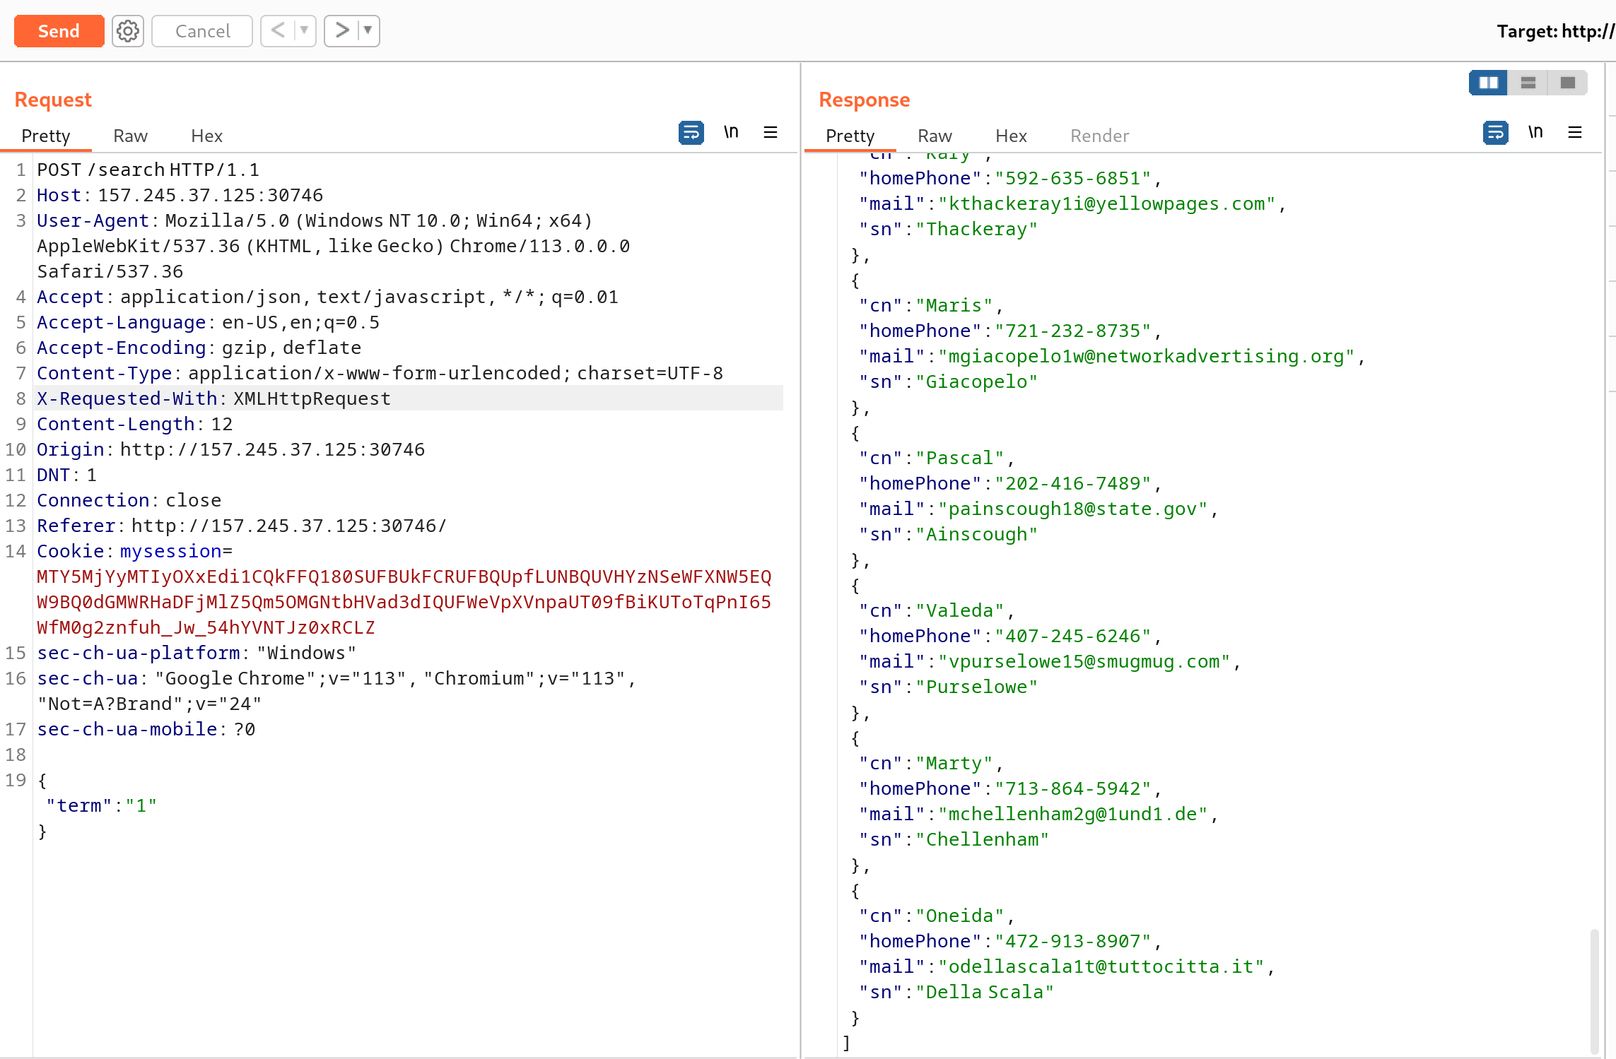
Task: Click the Accept-Encoding header line
Action: tap(199, 348)
